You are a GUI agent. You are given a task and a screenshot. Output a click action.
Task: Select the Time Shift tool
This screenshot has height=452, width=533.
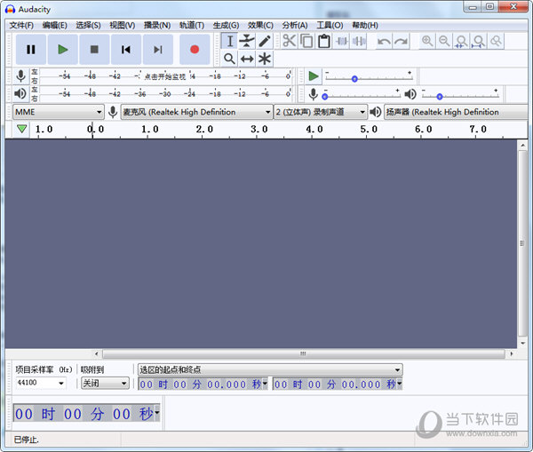click(x=247, y=59)
